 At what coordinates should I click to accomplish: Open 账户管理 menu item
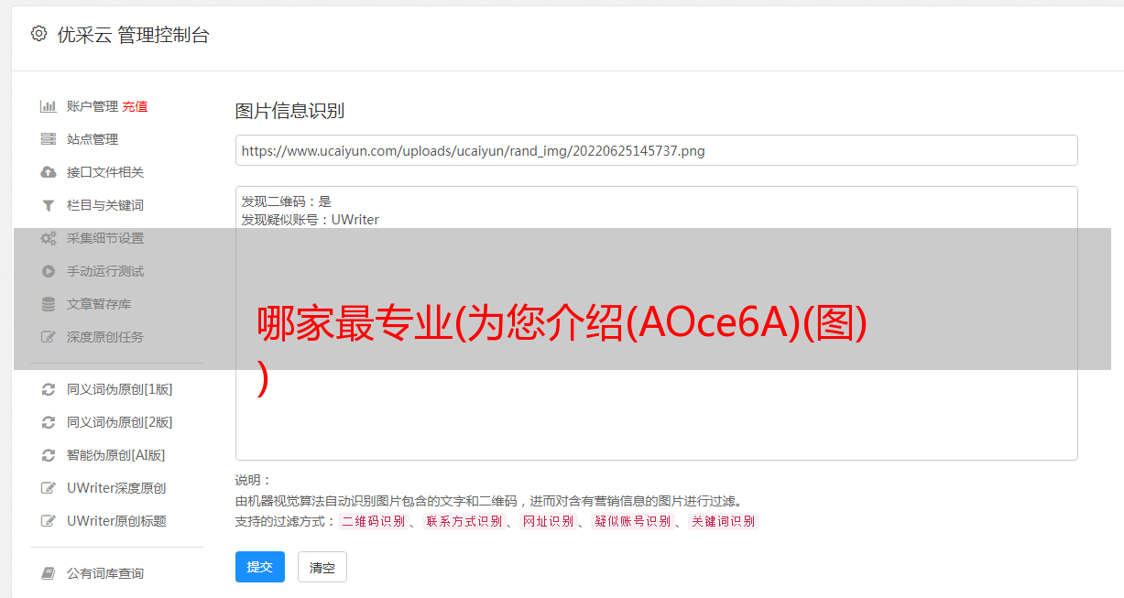tap(93, 106)
